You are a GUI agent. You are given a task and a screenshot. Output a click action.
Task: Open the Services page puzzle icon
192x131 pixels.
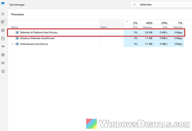click(x=3, y=71)
